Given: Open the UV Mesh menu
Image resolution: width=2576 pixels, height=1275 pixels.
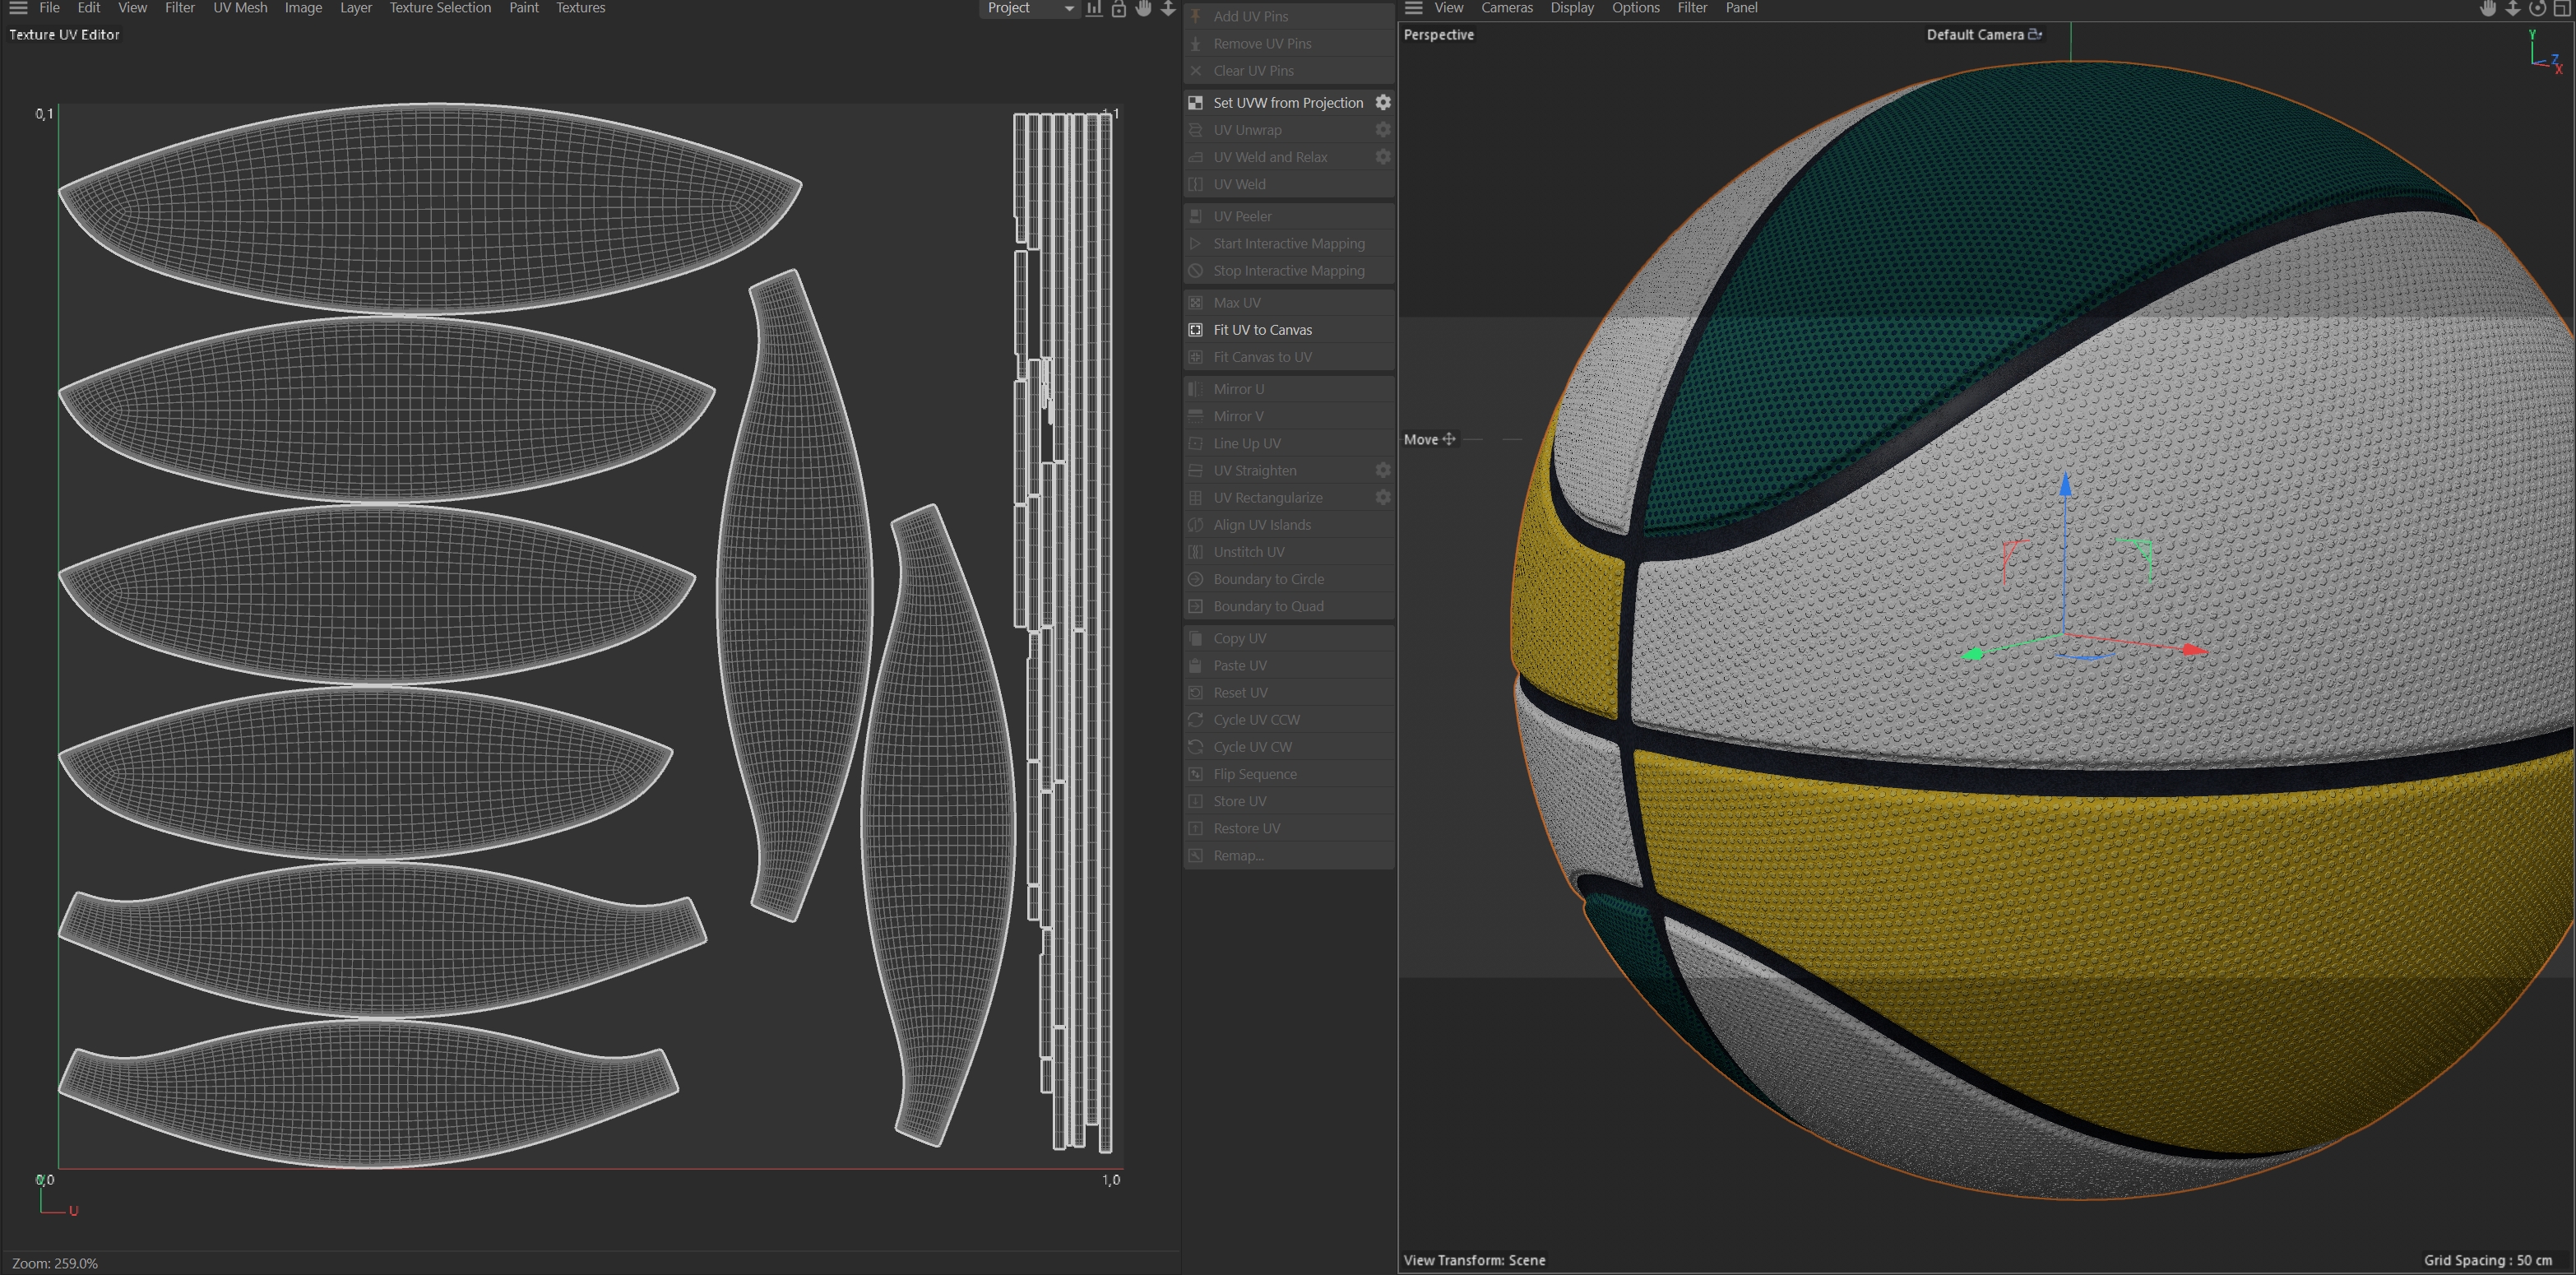Looking at the screenshot, I should pyautogui.click(x=240, y=8).
